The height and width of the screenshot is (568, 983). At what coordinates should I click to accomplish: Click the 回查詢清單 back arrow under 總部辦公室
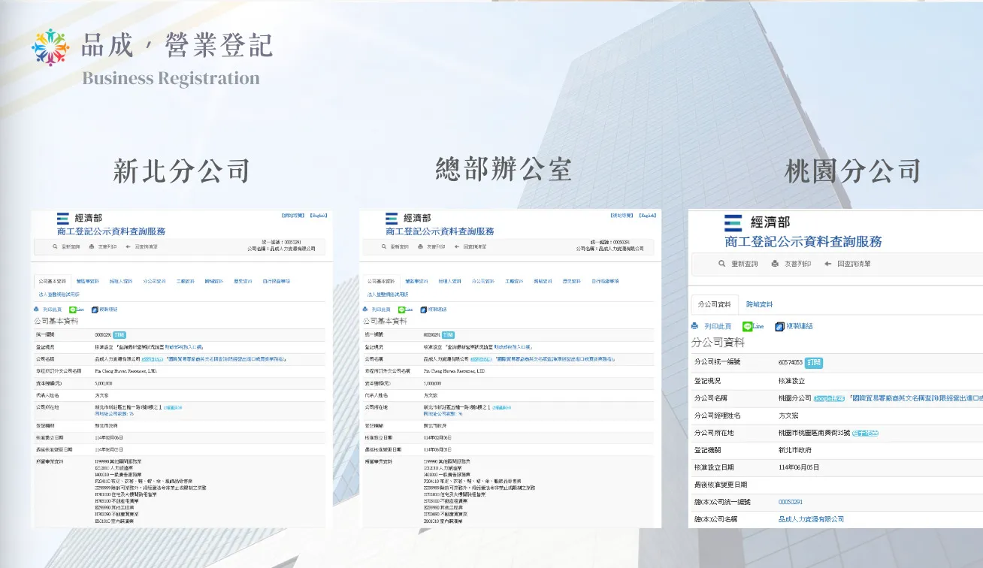(x=458, y=246)
